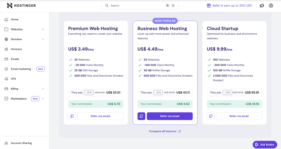281x149 pixels.
Task: Click the VPS cloud icon in sidebar
Action: coord(6,79)
